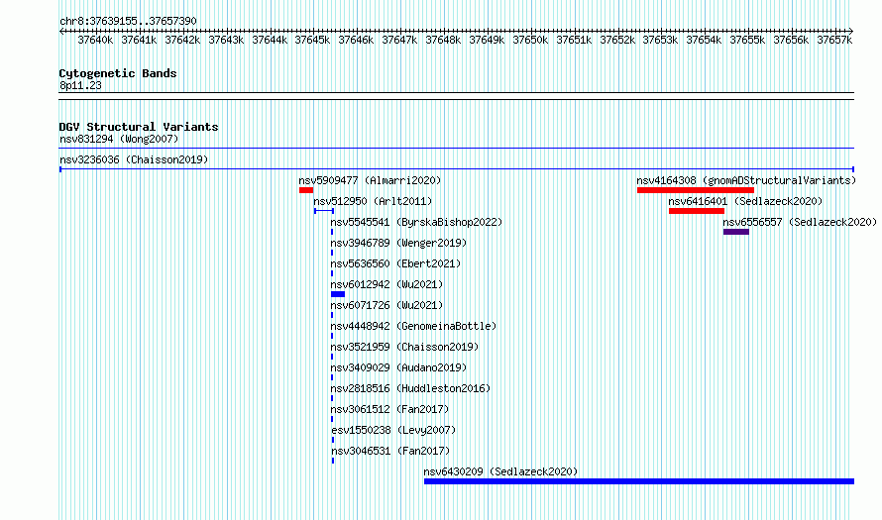Click the chr8:37639155..37657390 coordinates text
The height and width of the screenshot is (520, 882).
[x=128, y=21]
